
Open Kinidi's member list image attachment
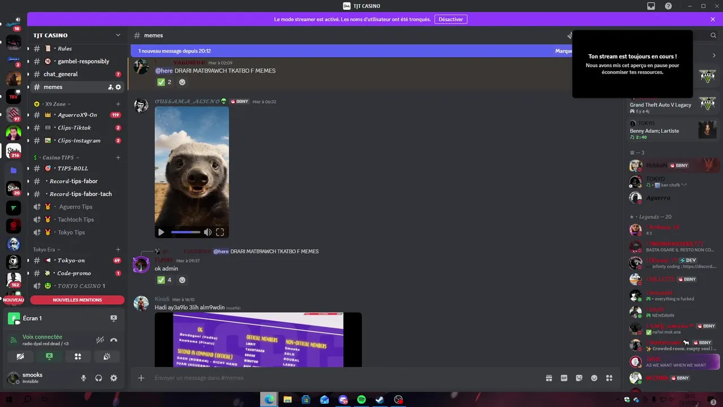coord(258,340)
